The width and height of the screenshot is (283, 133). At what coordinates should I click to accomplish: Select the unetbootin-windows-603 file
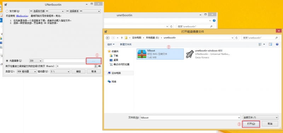pyautogui.click(x=208, y=54)
